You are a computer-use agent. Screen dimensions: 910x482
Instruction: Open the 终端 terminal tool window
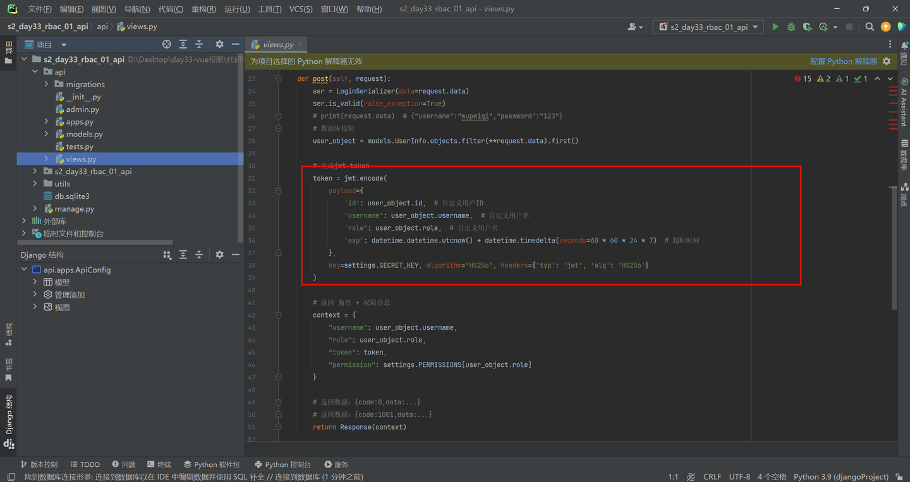click(159, 464)
